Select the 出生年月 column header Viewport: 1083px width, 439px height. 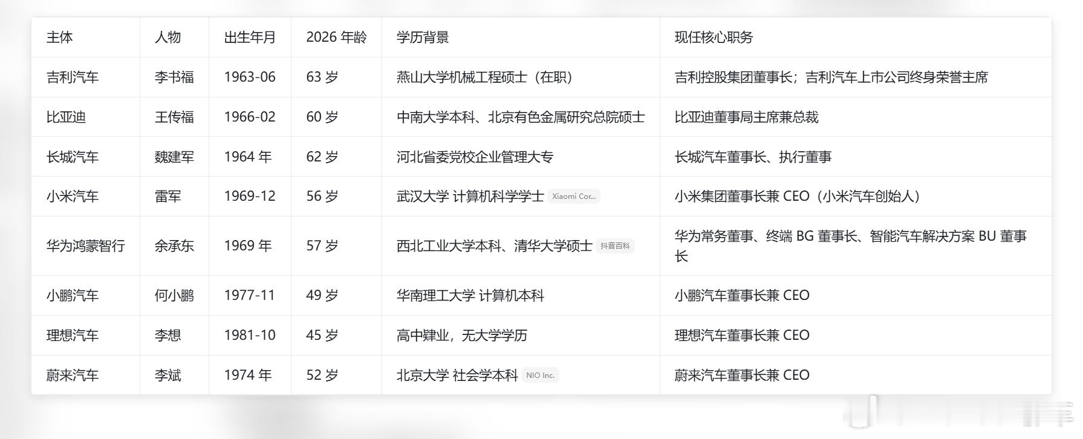click(x=250, y=37)
